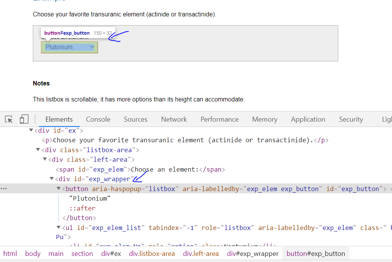The height and width of the screenshot is (262, 392).
Task: Toggle the device toolbar icon
Action: [24, 119]
